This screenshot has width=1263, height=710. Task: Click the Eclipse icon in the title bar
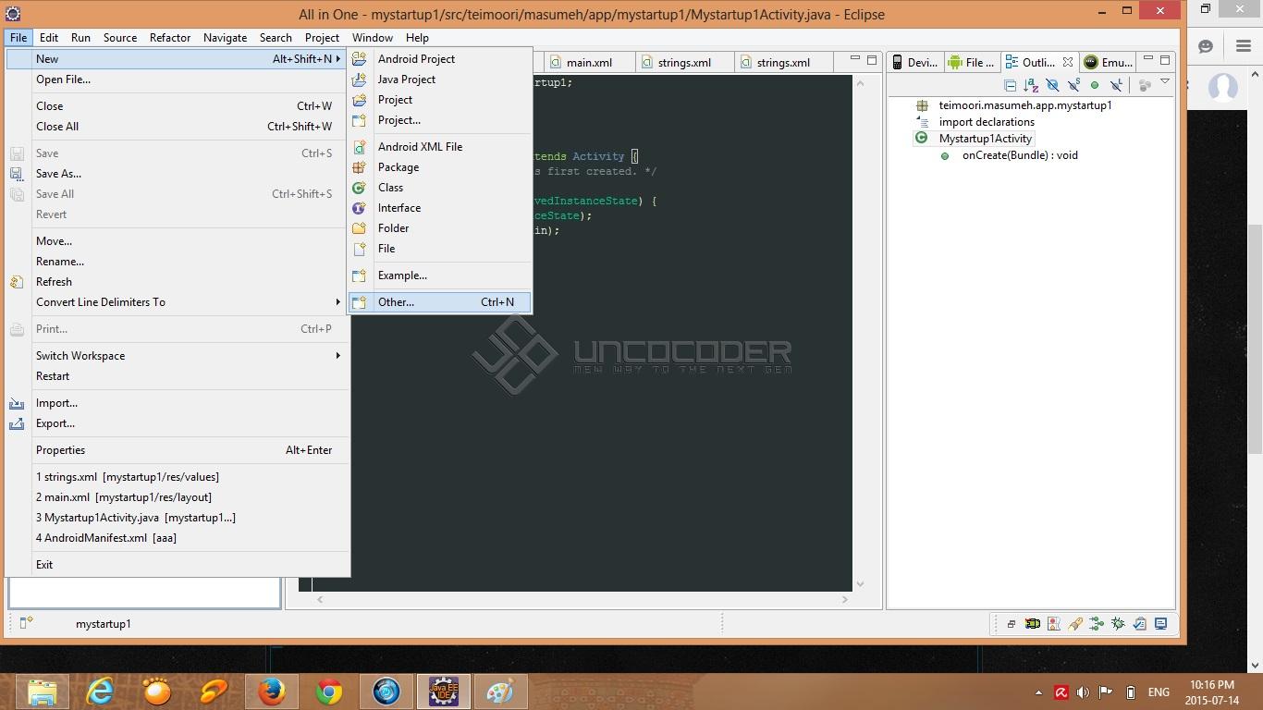point(14,14)
